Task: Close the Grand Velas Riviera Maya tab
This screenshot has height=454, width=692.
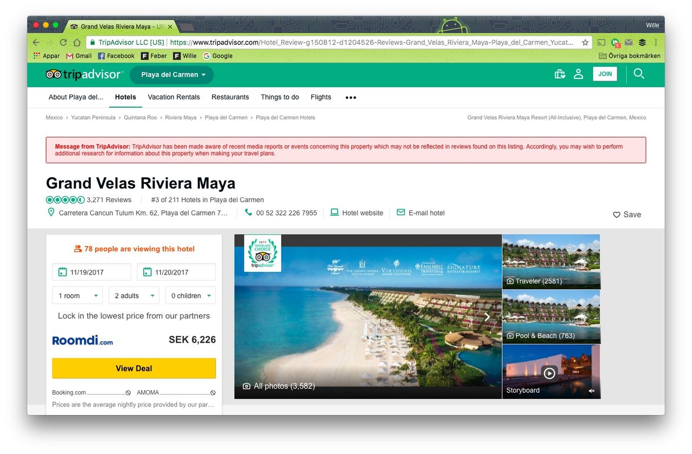Action: click(x=170, y=26)
